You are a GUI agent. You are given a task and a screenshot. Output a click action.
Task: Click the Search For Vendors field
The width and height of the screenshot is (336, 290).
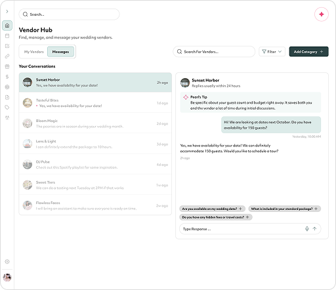(x=214, y=52)
